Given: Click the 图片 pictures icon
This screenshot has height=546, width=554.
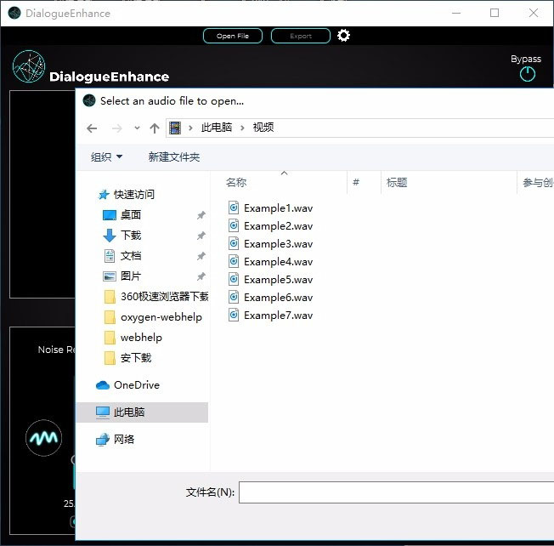Looking at the screenshot, I should coord(109,276).
